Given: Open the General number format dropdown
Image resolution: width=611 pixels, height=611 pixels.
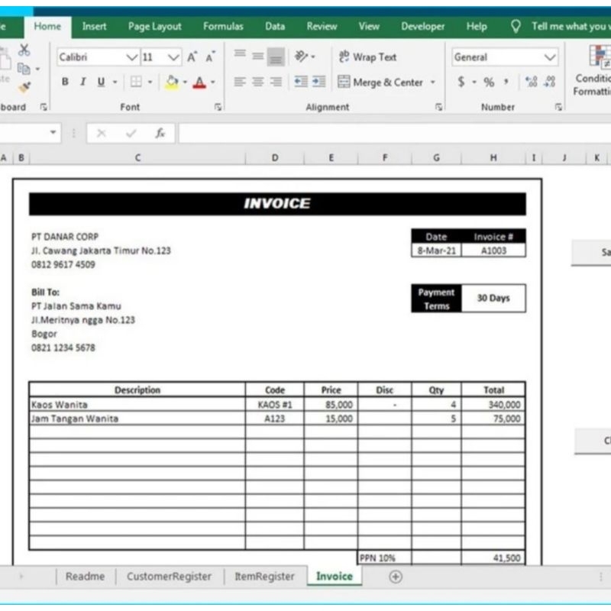Looking at the screenshot, I should click(550, 57).
